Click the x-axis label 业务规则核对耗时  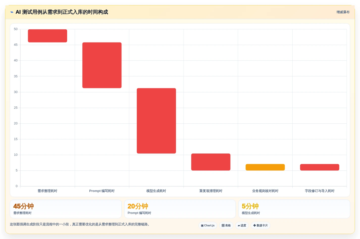pyautogui.click(x=265, y=191)
